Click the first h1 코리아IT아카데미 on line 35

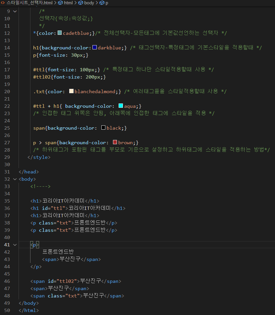click(x=65, y=201)
